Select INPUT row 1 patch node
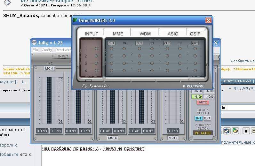This screenshot has height=166, width=255. click(x=96, y=49)
